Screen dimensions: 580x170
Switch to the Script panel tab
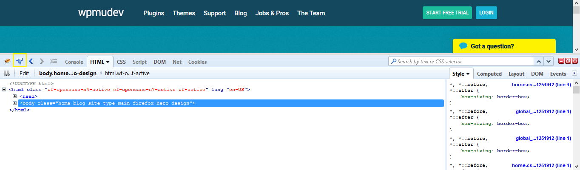pyautogui.click(x=139, y=62)
